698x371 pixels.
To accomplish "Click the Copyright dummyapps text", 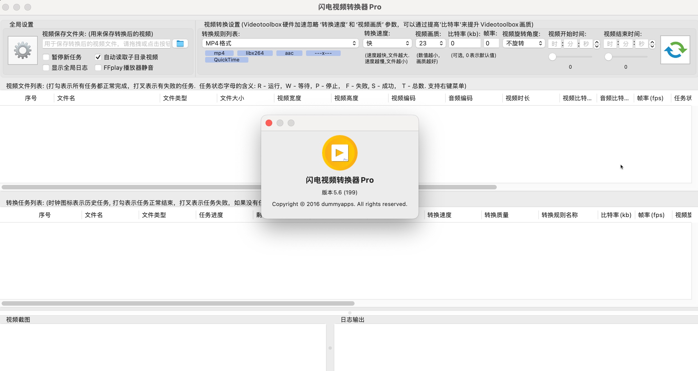I will 340,204.
